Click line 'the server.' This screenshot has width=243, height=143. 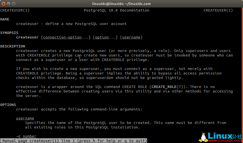28,96
